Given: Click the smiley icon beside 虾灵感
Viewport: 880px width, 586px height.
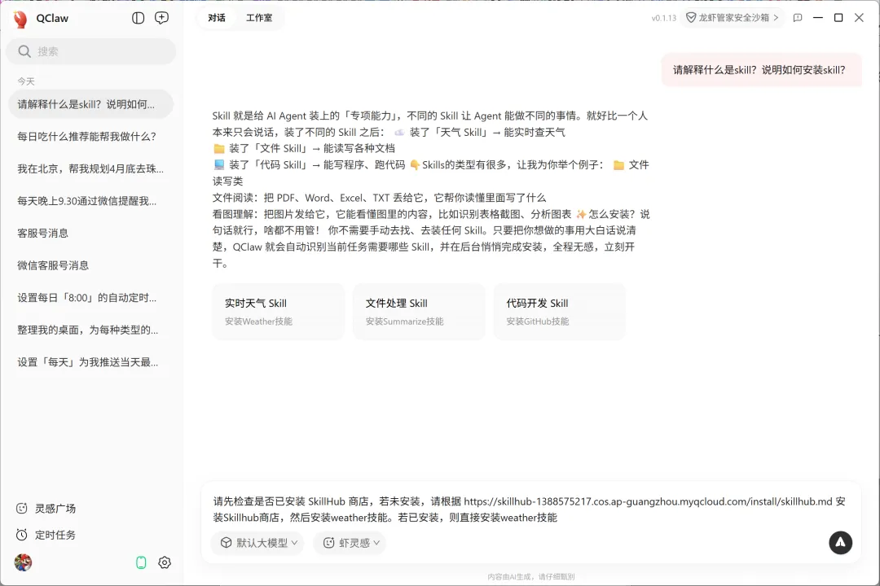Looking at the screenshot, I should (x=329, y=543).
